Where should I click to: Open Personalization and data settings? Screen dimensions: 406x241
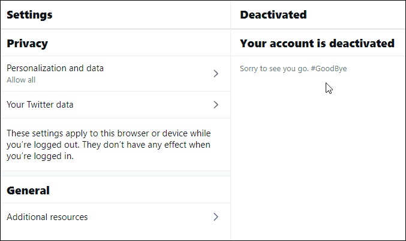(55, 68)
